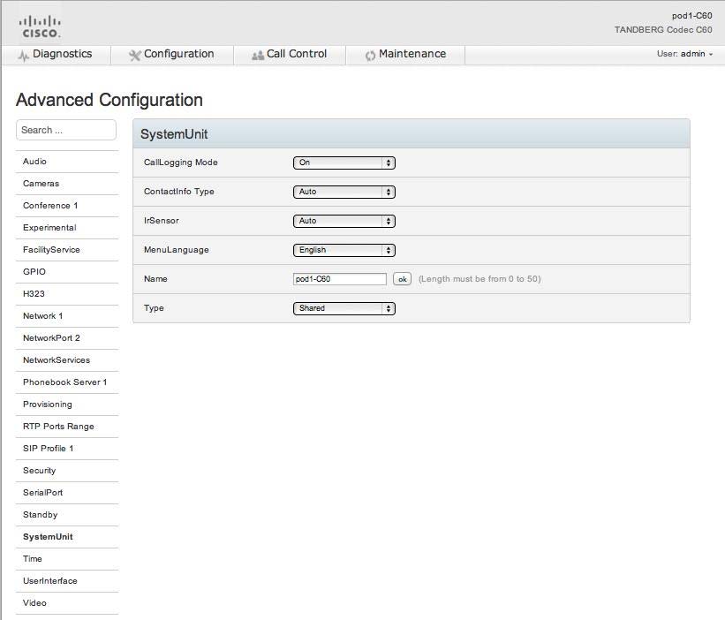Select Security in the sidebar
Image resolution: width=725 pixels, height=620 pixels.
(x=67, y=471)
